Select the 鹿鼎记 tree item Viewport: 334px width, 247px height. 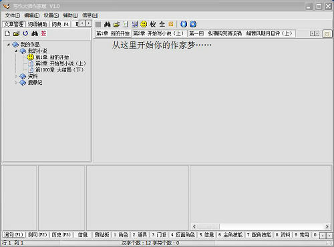coord(35,83)
